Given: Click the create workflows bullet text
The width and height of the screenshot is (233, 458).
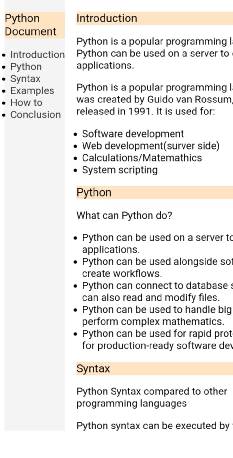Looking at the screenshot, I should coord(122,273).
